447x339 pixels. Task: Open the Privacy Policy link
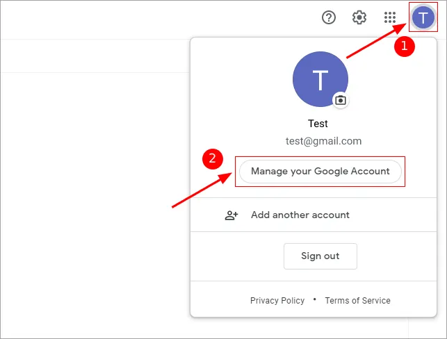click(277, 301)
